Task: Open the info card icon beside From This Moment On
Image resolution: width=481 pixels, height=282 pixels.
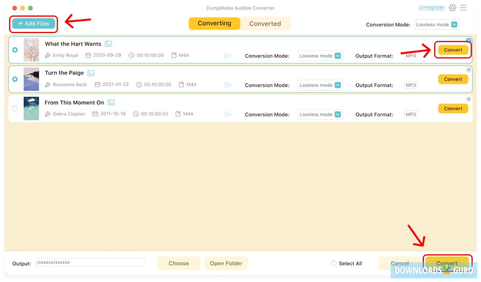Action: (111, 103)
